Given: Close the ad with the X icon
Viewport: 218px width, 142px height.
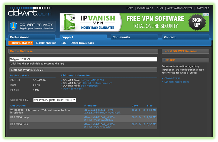Looking at the screenshot, I should click(207, 15).
